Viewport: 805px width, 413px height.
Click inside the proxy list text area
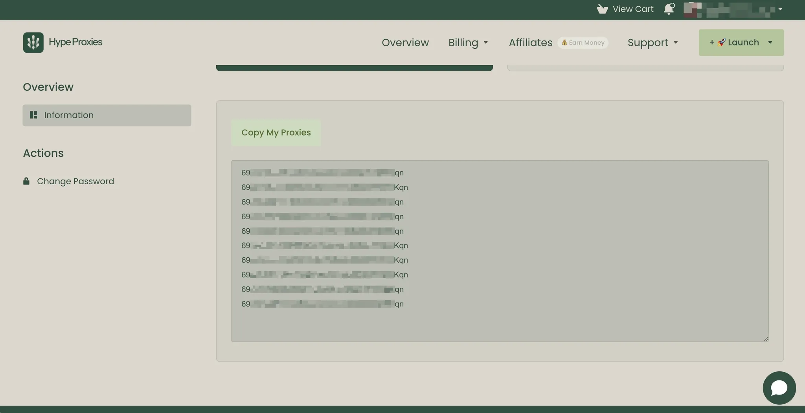point(499,251)
